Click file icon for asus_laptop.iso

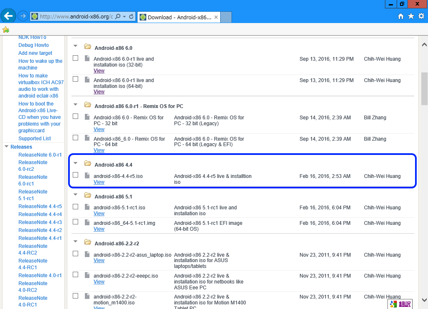click(x=87, y=254)
